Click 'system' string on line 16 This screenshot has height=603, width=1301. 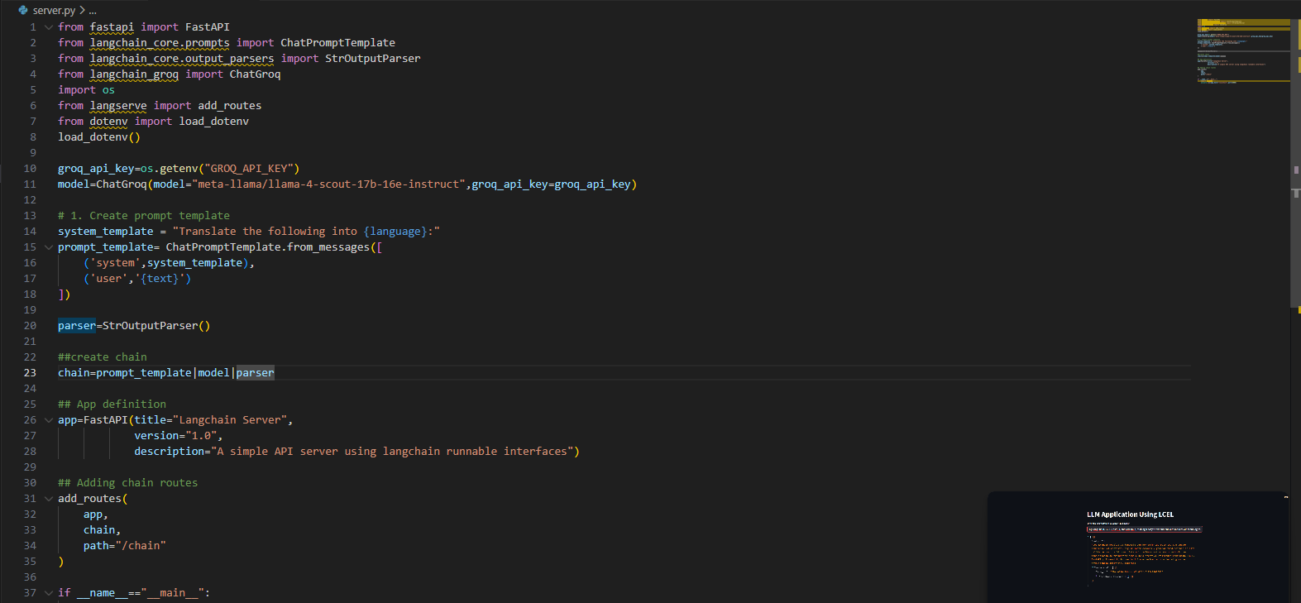pos(115,263)
